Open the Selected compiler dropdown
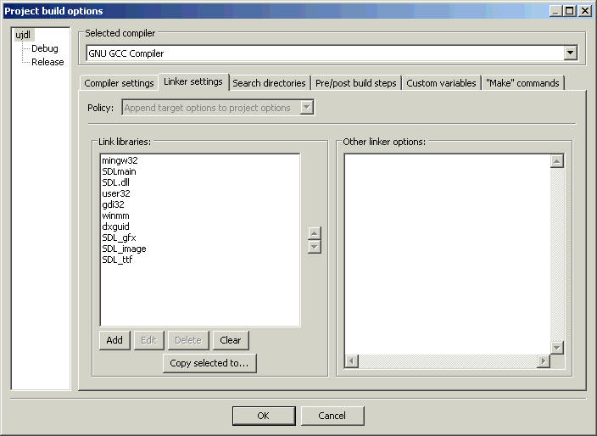 pyautogui.click(x=570, y=53)
